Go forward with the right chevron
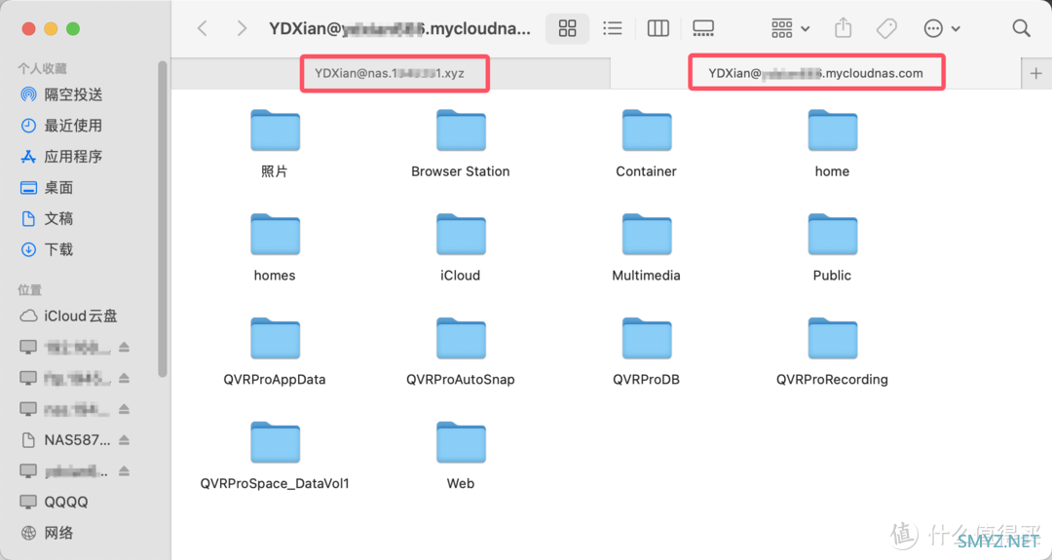1052x560 pixels. tap(242, 28)
